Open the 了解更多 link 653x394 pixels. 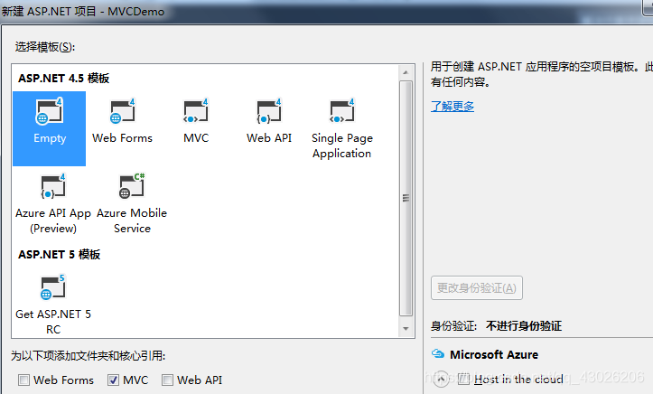(x=452, y=107)
